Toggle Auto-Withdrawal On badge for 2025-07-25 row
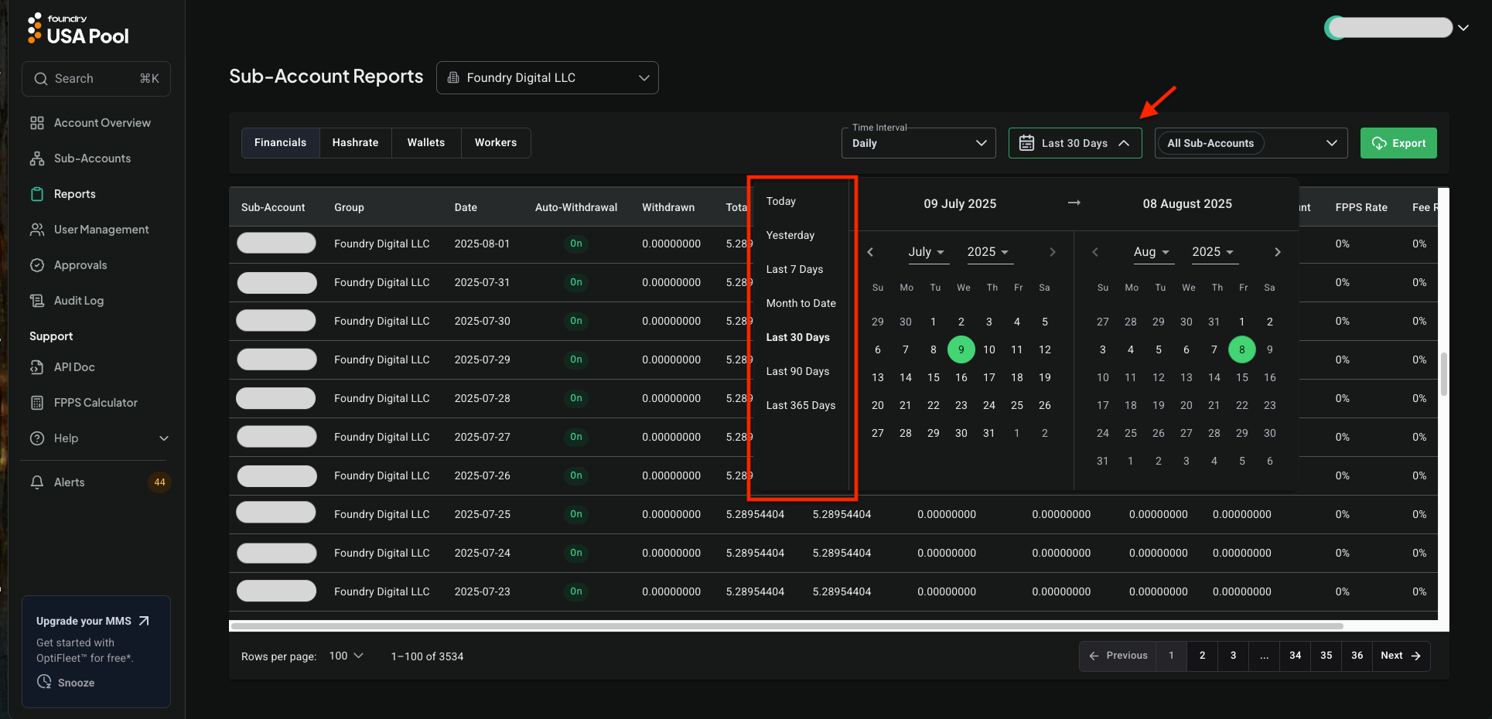 click(x=575, y=514)
